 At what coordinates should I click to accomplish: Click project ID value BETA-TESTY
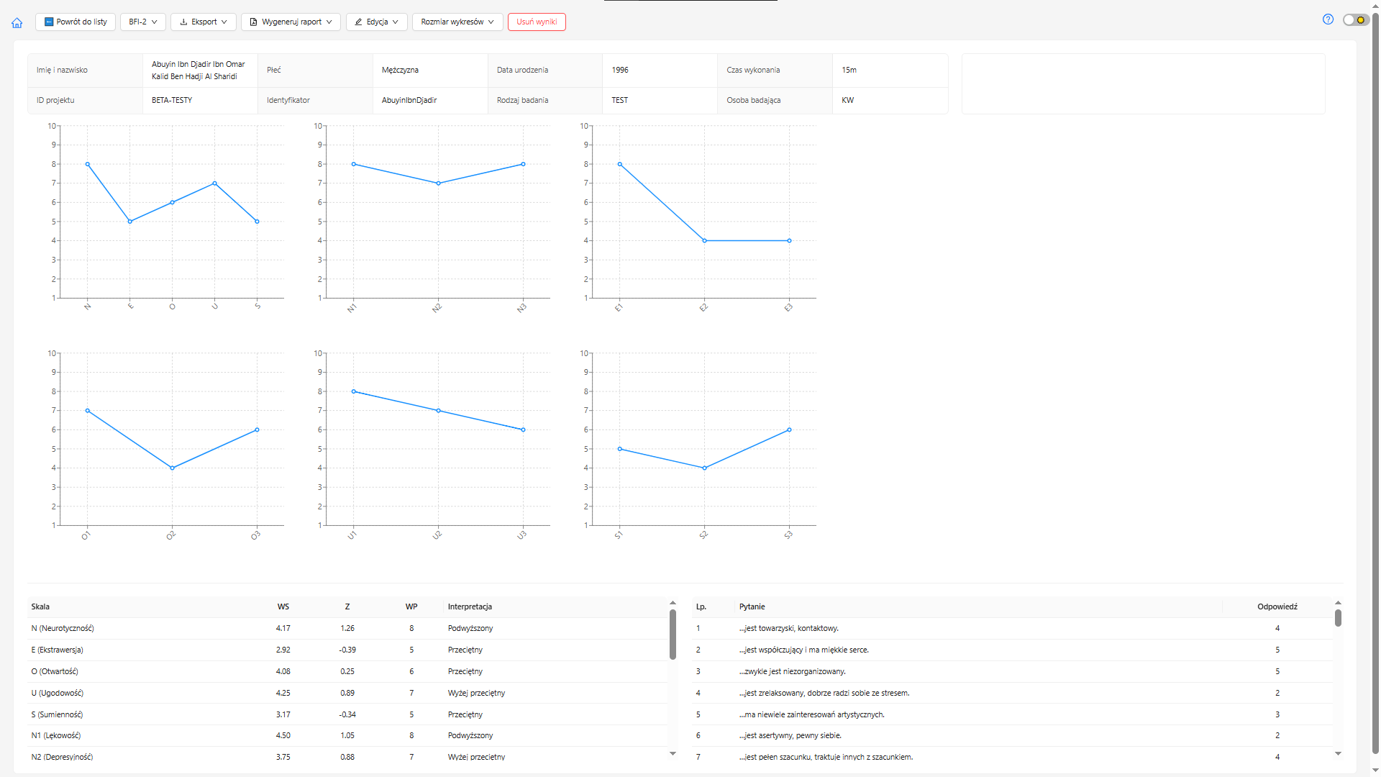172,100
